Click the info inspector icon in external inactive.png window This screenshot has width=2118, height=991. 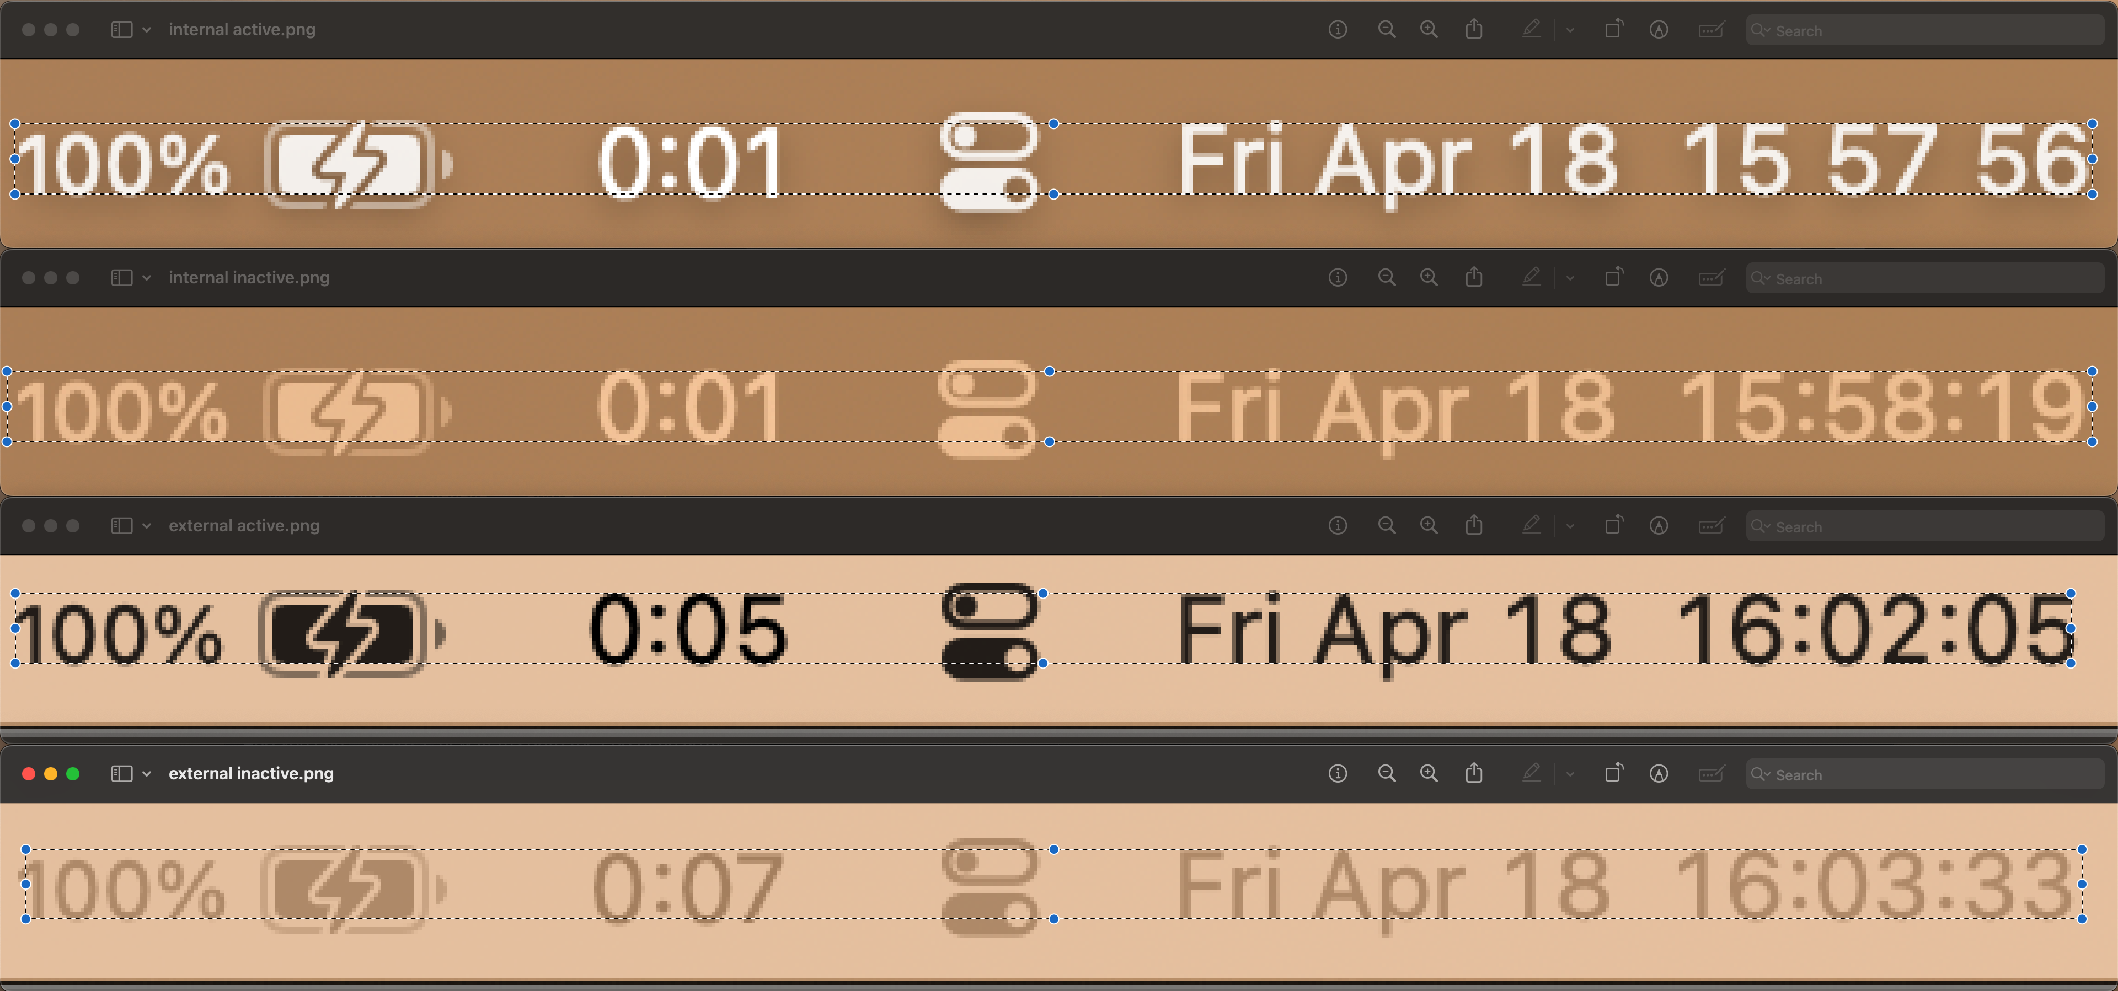[1338, 773]
